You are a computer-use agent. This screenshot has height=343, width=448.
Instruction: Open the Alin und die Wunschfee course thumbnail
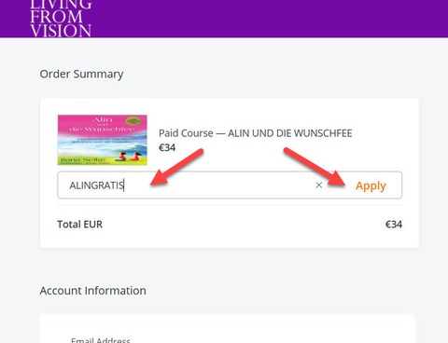click(103, 140)
